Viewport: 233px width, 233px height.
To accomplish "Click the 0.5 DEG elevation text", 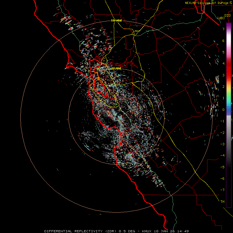I will [x=127, y=231].
